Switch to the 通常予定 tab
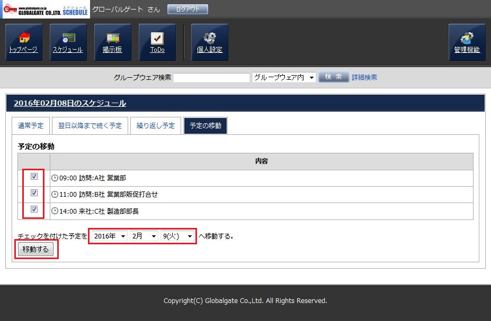This screenshot has height=321, width=491. [31, 126]
